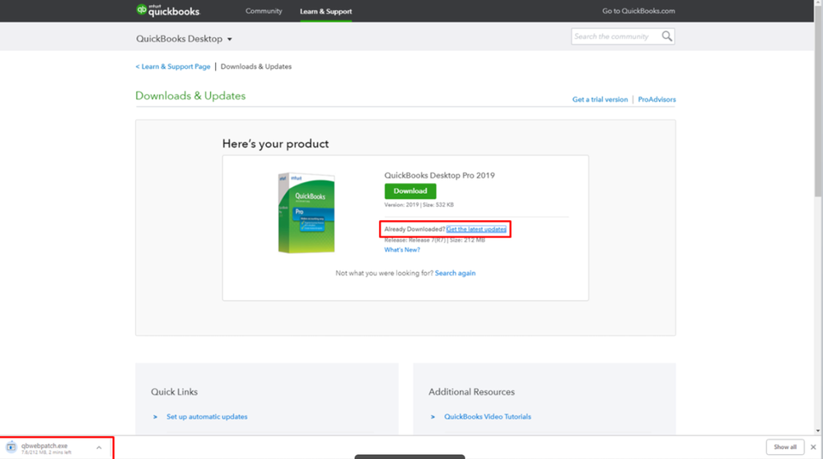Open Set up automatic updates link
Viewport: 823px width, 459px height.
207,416
